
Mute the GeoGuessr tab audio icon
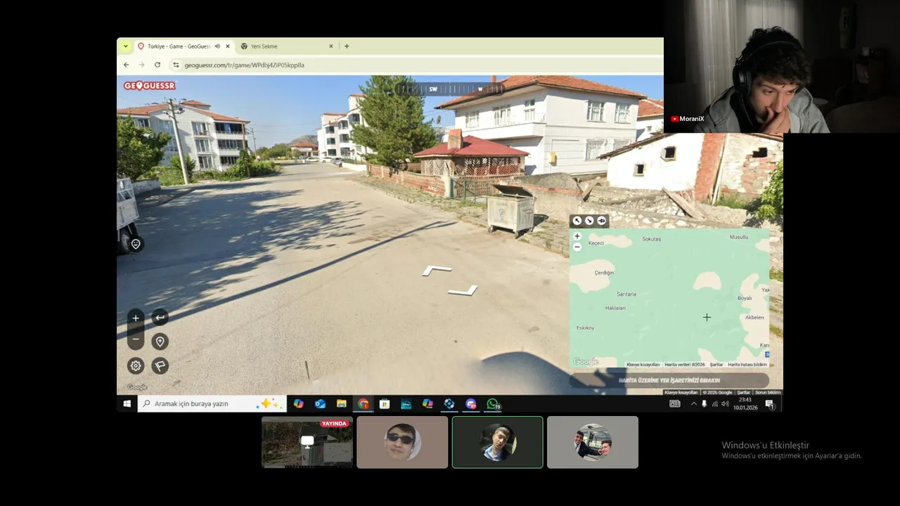click(217, 46)
